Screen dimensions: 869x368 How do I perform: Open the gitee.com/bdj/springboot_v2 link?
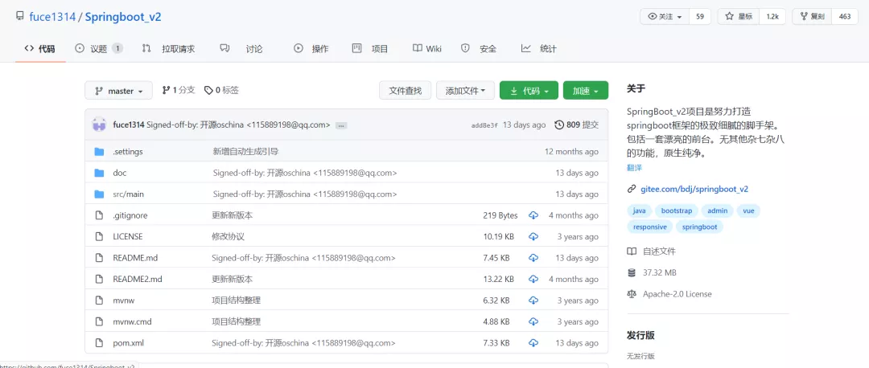point(694,189)
